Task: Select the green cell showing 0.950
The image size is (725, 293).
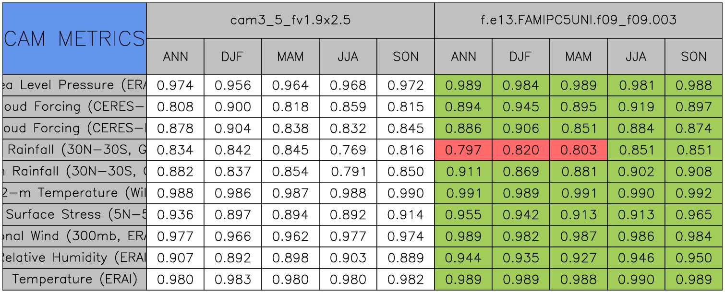Action: [694, 258]
